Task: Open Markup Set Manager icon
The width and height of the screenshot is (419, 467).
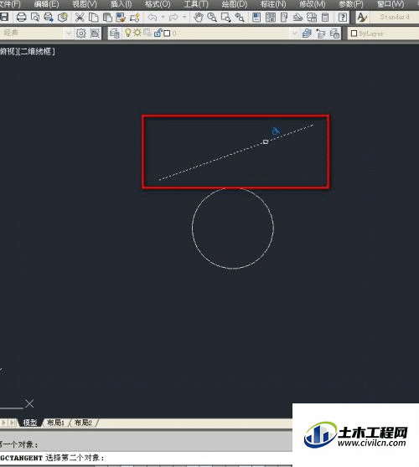Action: click(x=312, y=17)
